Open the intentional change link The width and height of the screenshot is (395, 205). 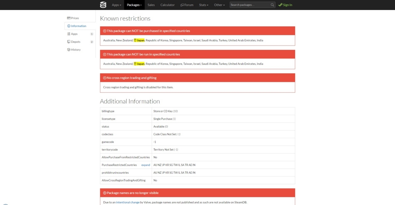pyautogui.click(x=128, y=202)
